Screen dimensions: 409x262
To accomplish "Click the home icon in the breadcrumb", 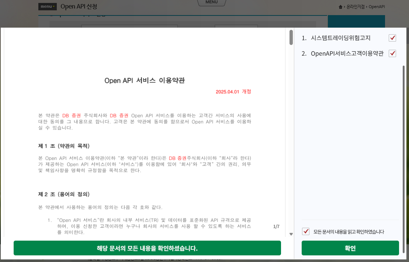I will click(x=340, y=7).
